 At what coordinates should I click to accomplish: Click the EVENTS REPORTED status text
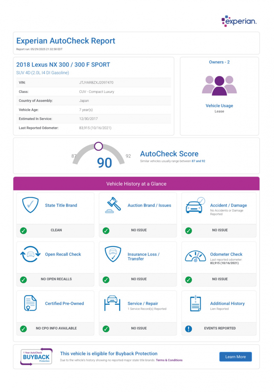(220, 328)
